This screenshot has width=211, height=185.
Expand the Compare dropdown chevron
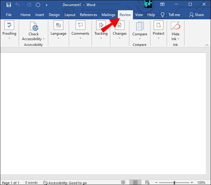click(140, 39)
